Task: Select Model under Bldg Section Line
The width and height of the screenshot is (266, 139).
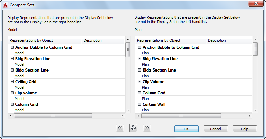Action: 20,76
